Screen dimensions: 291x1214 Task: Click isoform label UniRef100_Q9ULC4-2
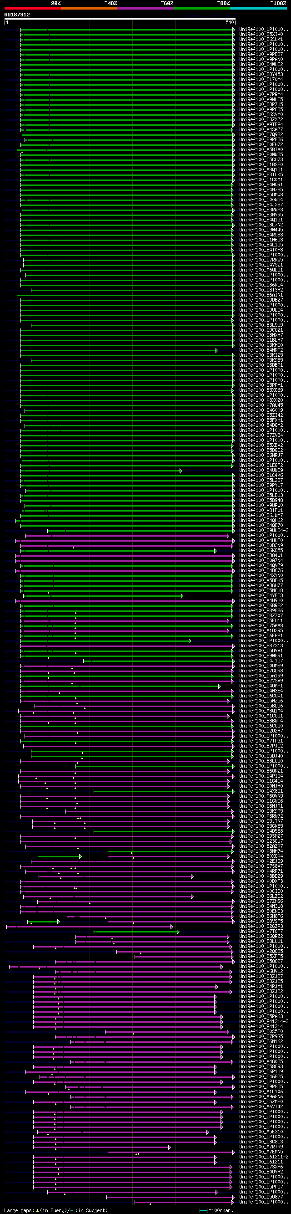(264, 531)
